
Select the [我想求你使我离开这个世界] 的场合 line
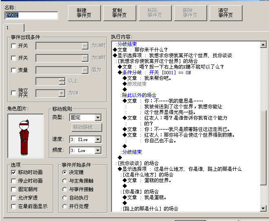point(157,61)
